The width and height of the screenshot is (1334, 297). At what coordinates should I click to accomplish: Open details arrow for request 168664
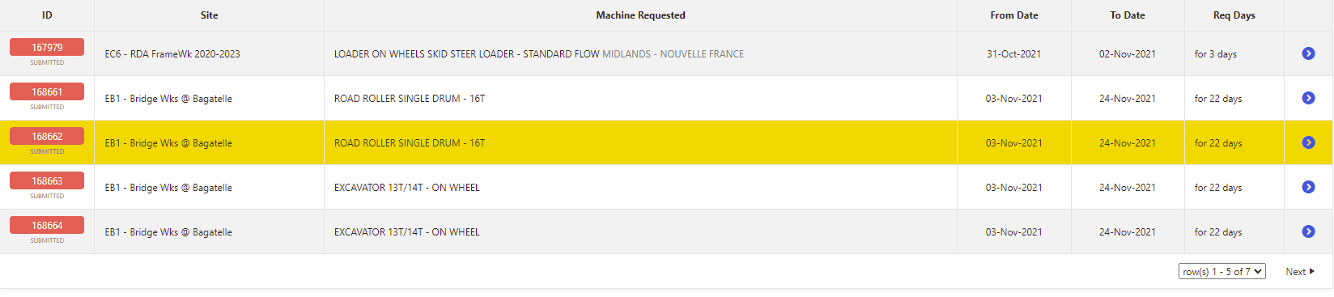[x=1308, y=231]
